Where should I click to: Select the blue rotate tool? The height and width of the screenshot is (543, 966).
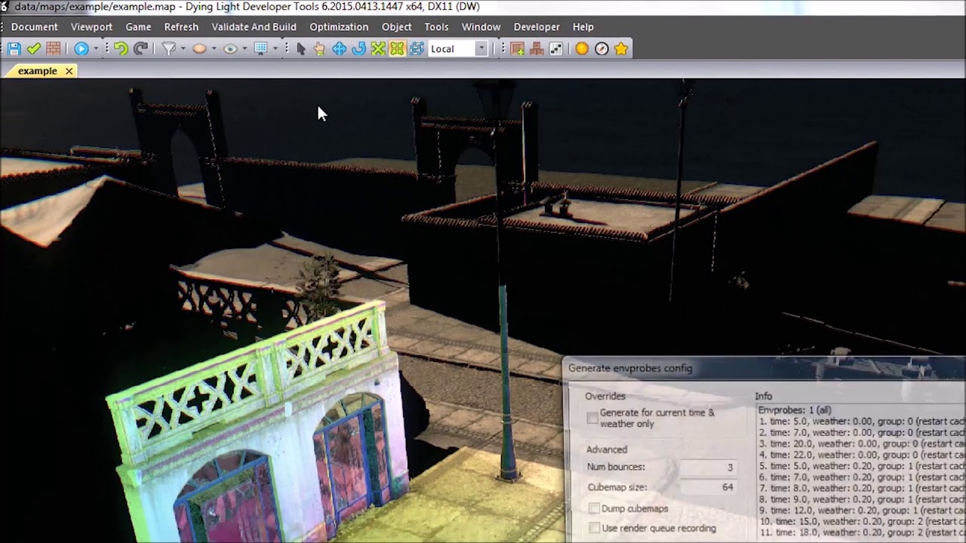pos(358,49)
